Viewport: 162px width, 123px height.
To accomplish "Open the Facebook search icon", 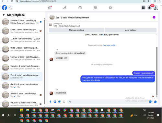I will 10,8.
